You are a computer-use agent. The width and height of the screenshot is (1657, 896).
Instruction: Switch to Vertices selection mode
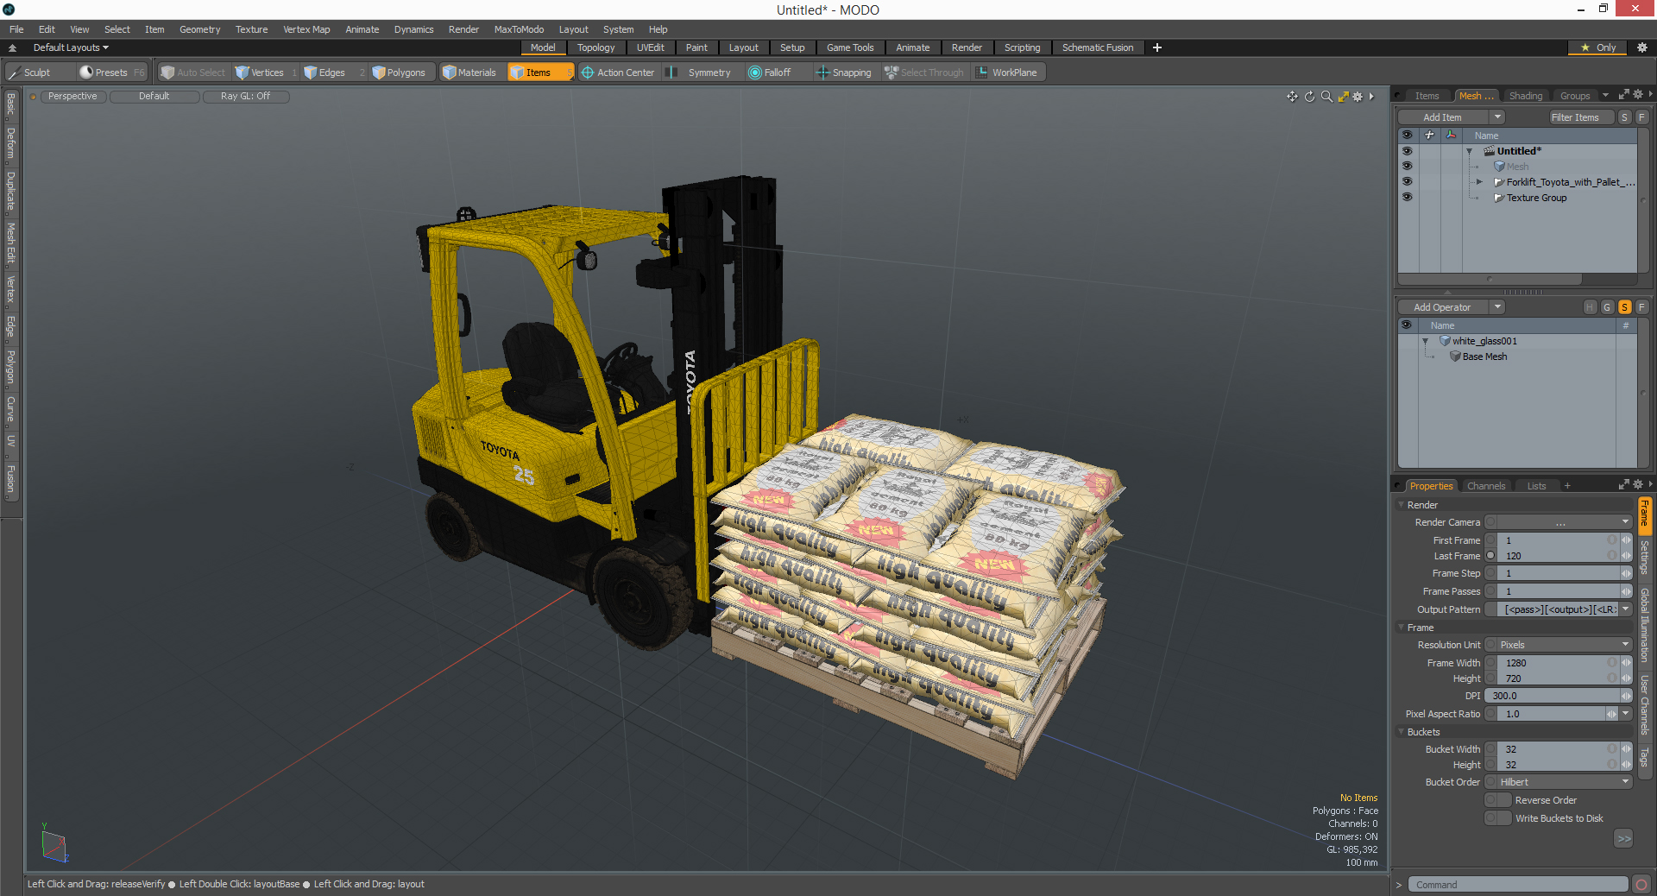[x=266, y=73]
